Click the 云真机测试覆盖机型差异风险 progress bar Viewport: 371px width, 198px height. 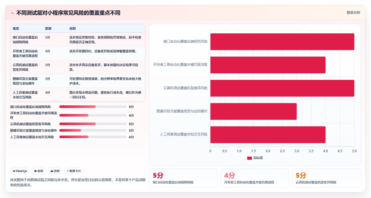pyautogui.click(x=93, y=124)
